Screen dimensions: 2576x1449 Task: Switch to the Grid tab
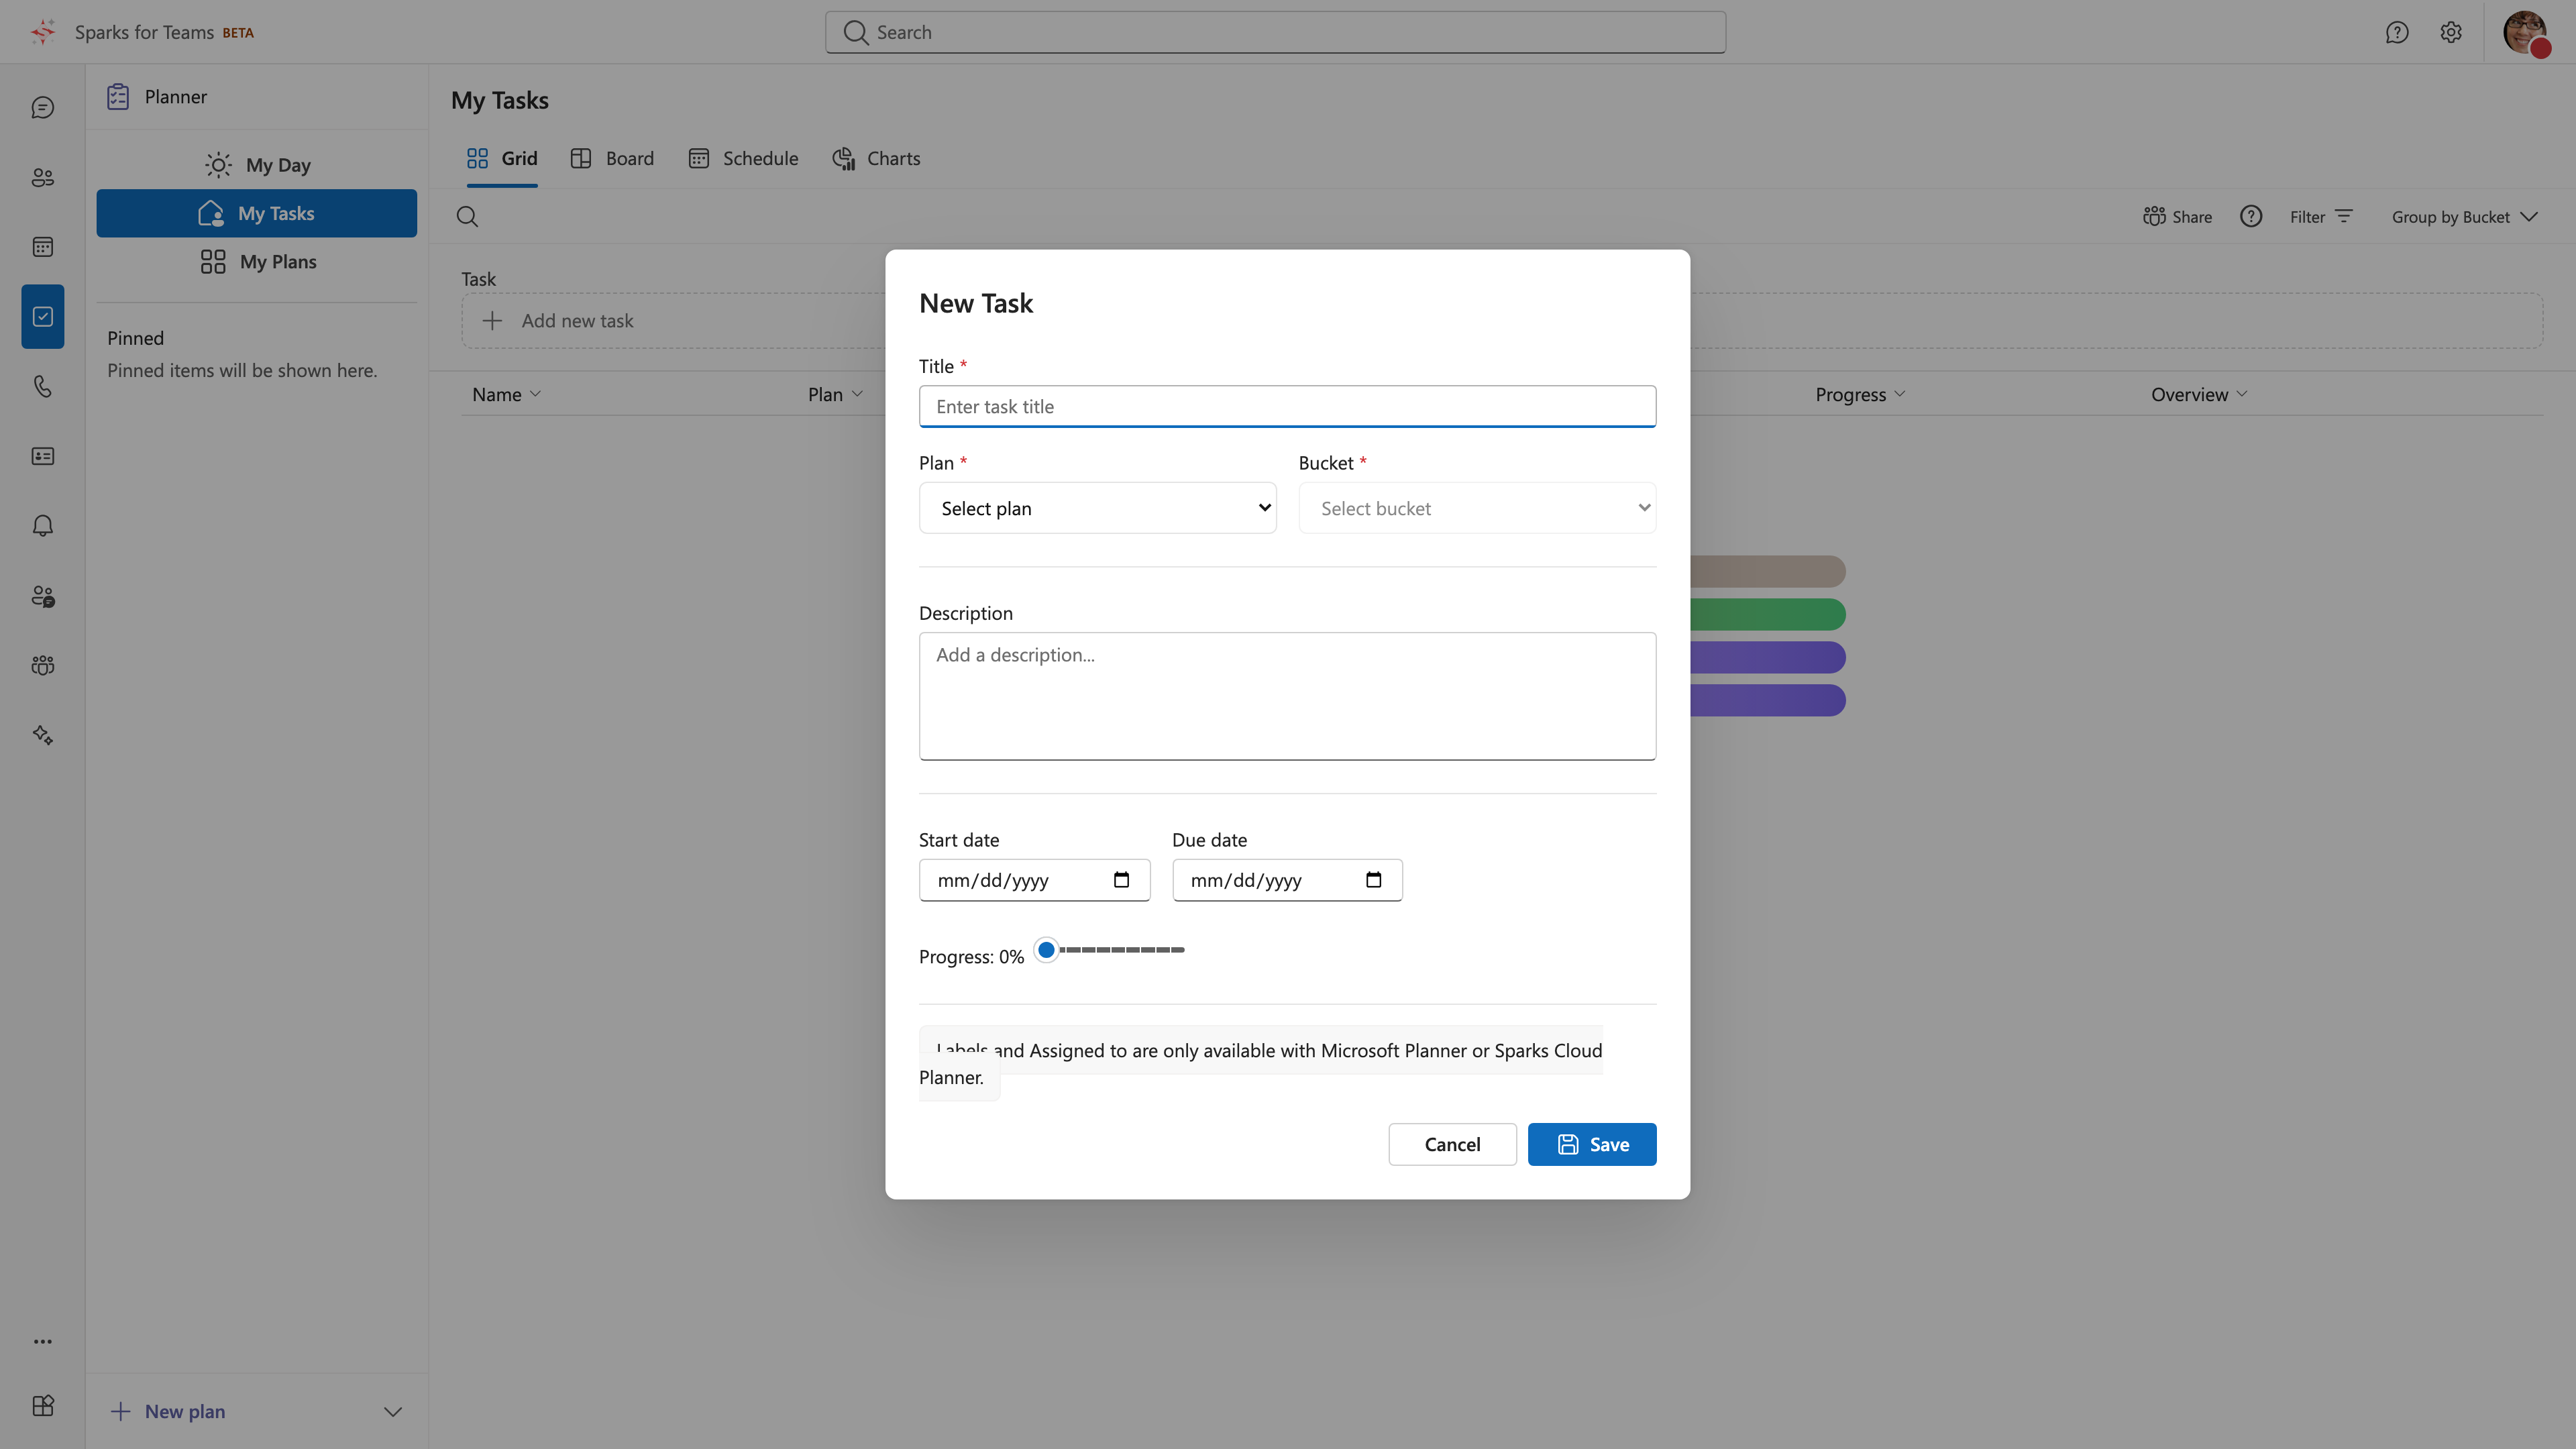[x=502, y=159]
